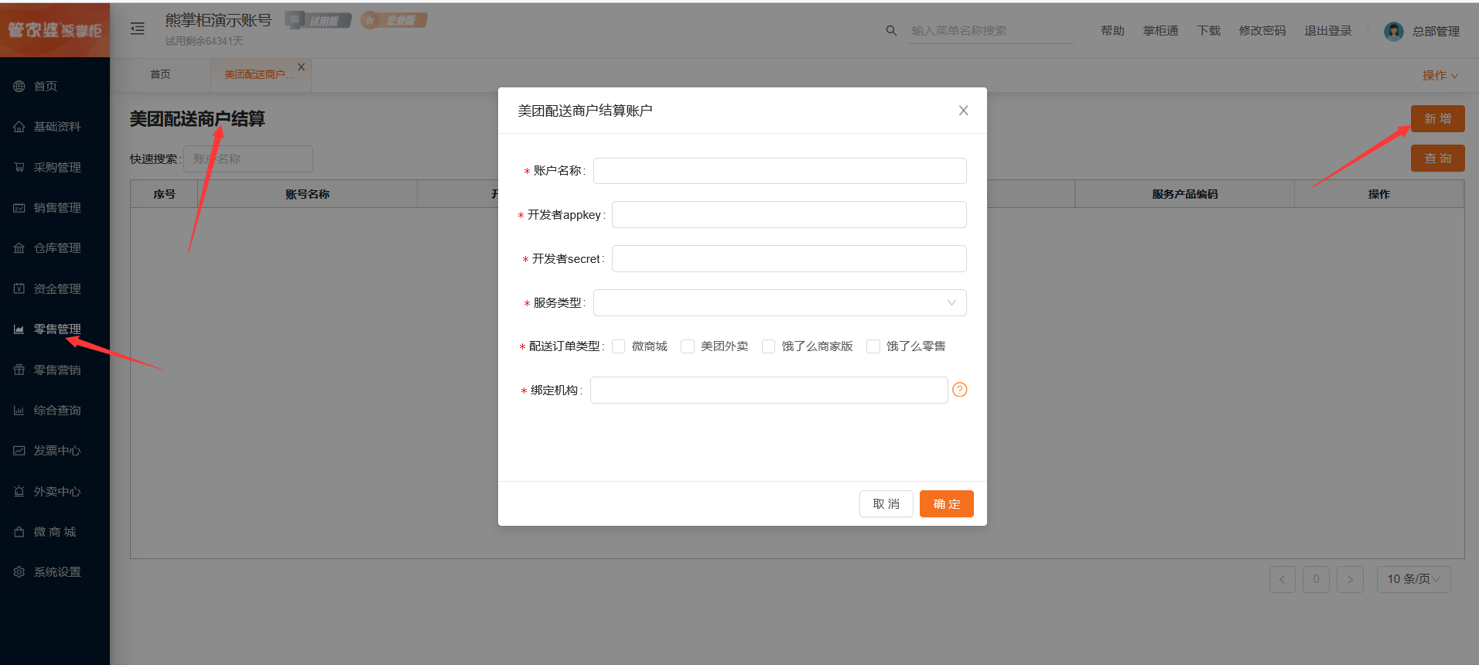Image resolution: width=1479 pixels, height=665 pixels.
Task: Click the 快速搜索 账户名称 field
Action: pos(248,159)
